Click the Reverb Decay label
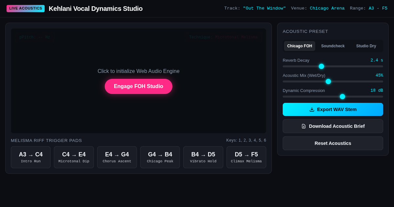This screenshot has width=394, height=207. click(296, 60)
